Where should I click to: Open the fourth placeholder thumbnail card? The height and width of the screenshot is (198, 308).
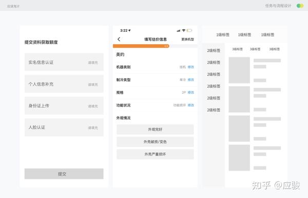click(x=239, y=158)
